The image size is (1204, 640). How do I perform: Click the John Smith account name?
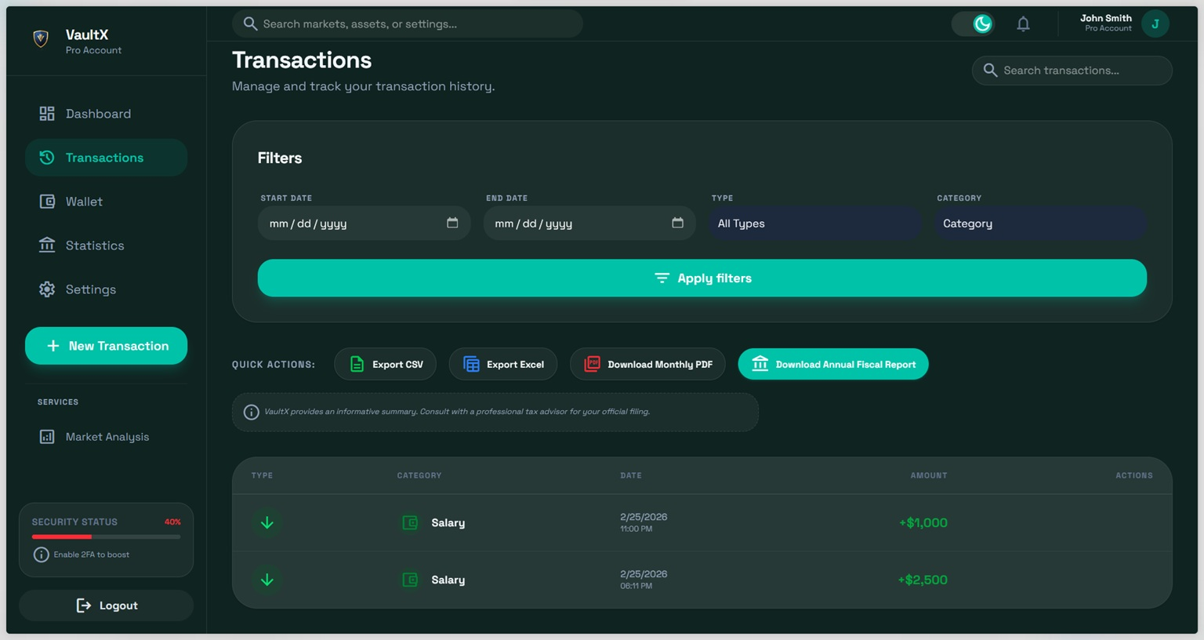coord(1105,18)
